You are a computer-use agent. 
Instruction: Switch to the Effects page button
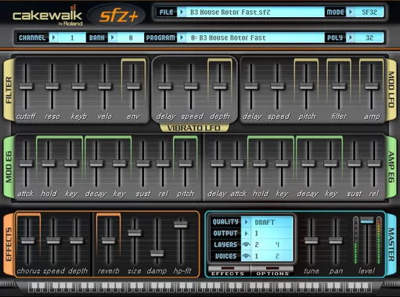[x=229, y=271]
